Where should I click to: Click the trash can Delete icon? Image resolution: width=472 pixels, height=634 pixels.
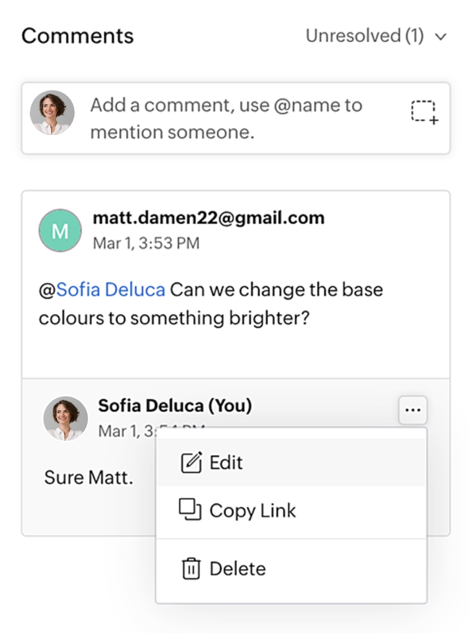pyautogui.click(x=191, y=569)
